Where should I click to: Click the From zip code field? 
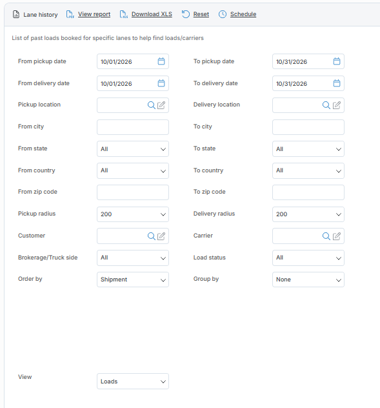click(133, 192)
